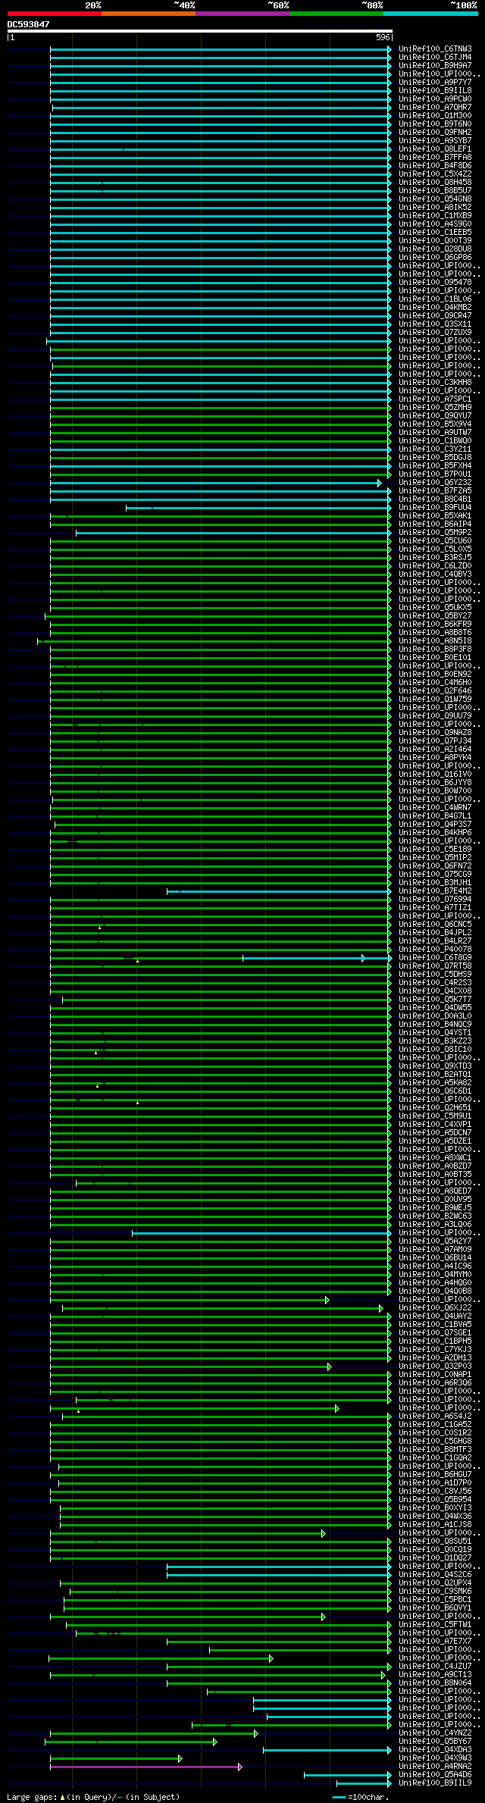485x1803 pixels.
Task: Click hit label UniRef100_B0E101
Action: coord(435,658)
